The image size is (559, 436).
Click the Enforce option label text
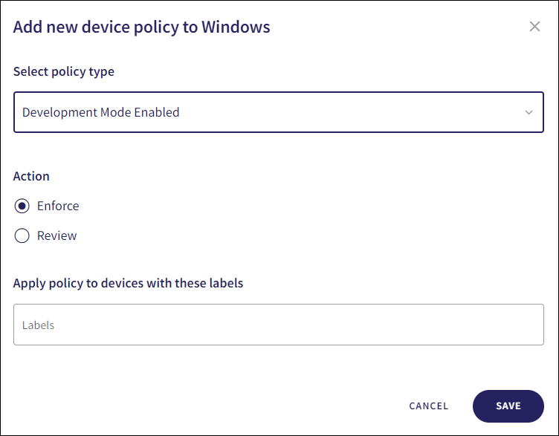click(58, 206)
